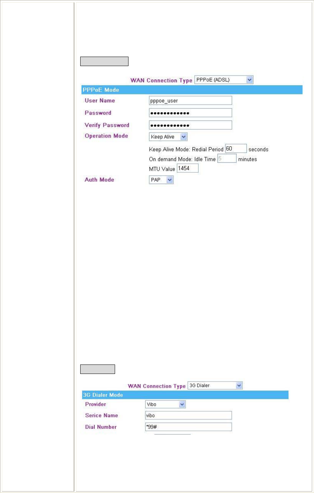
Task: Open the Operation Mode Keep Alive dropdown
Action: point(168,137)
